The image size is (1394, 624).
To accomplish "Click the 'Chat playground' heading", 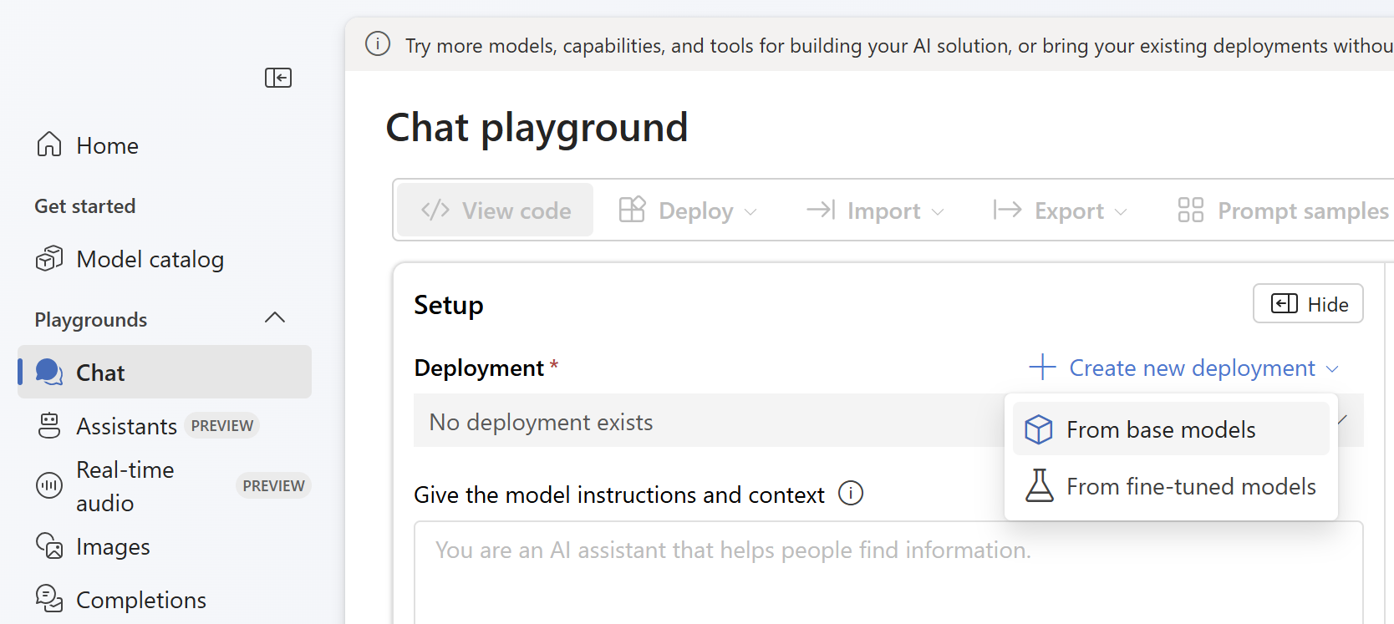I will coord(537,128).
